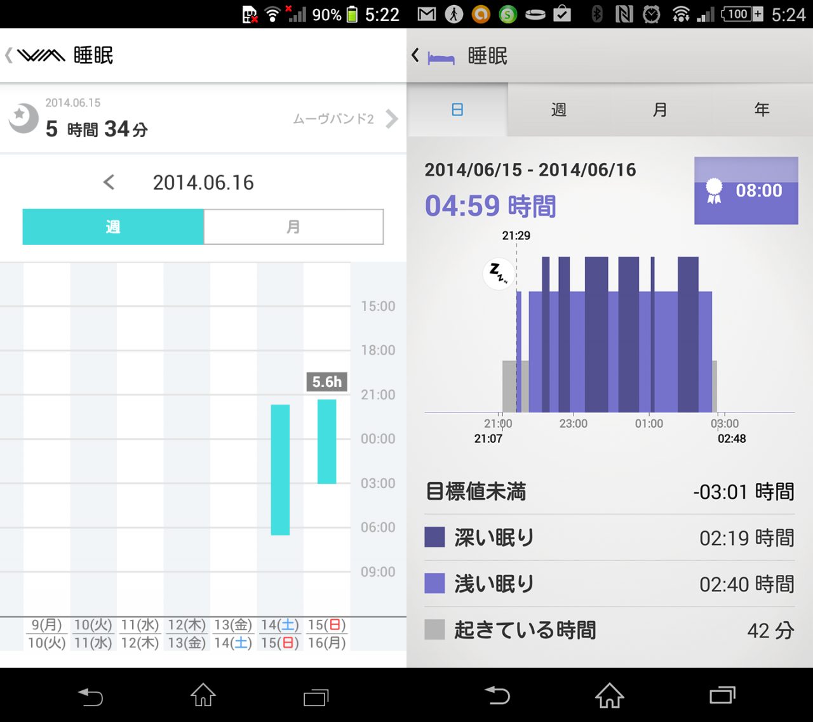Open ムーヴバンド2 details chevron
Image resolution: width=813 pixels, height=722 pixels.
tap(392, 119)
